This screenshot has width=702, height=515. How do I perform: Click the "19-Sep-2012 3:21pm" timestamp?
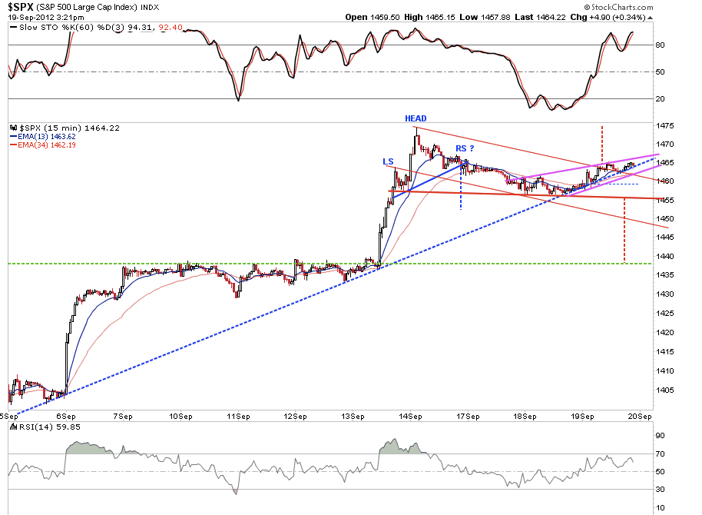[x=46, y=18]
